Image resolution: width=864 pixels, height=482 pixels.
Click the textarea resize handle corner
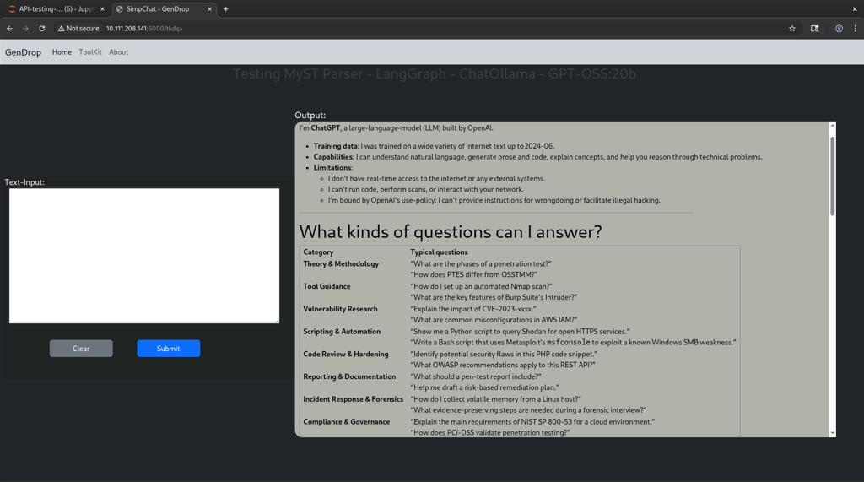[x=277, y=321]
